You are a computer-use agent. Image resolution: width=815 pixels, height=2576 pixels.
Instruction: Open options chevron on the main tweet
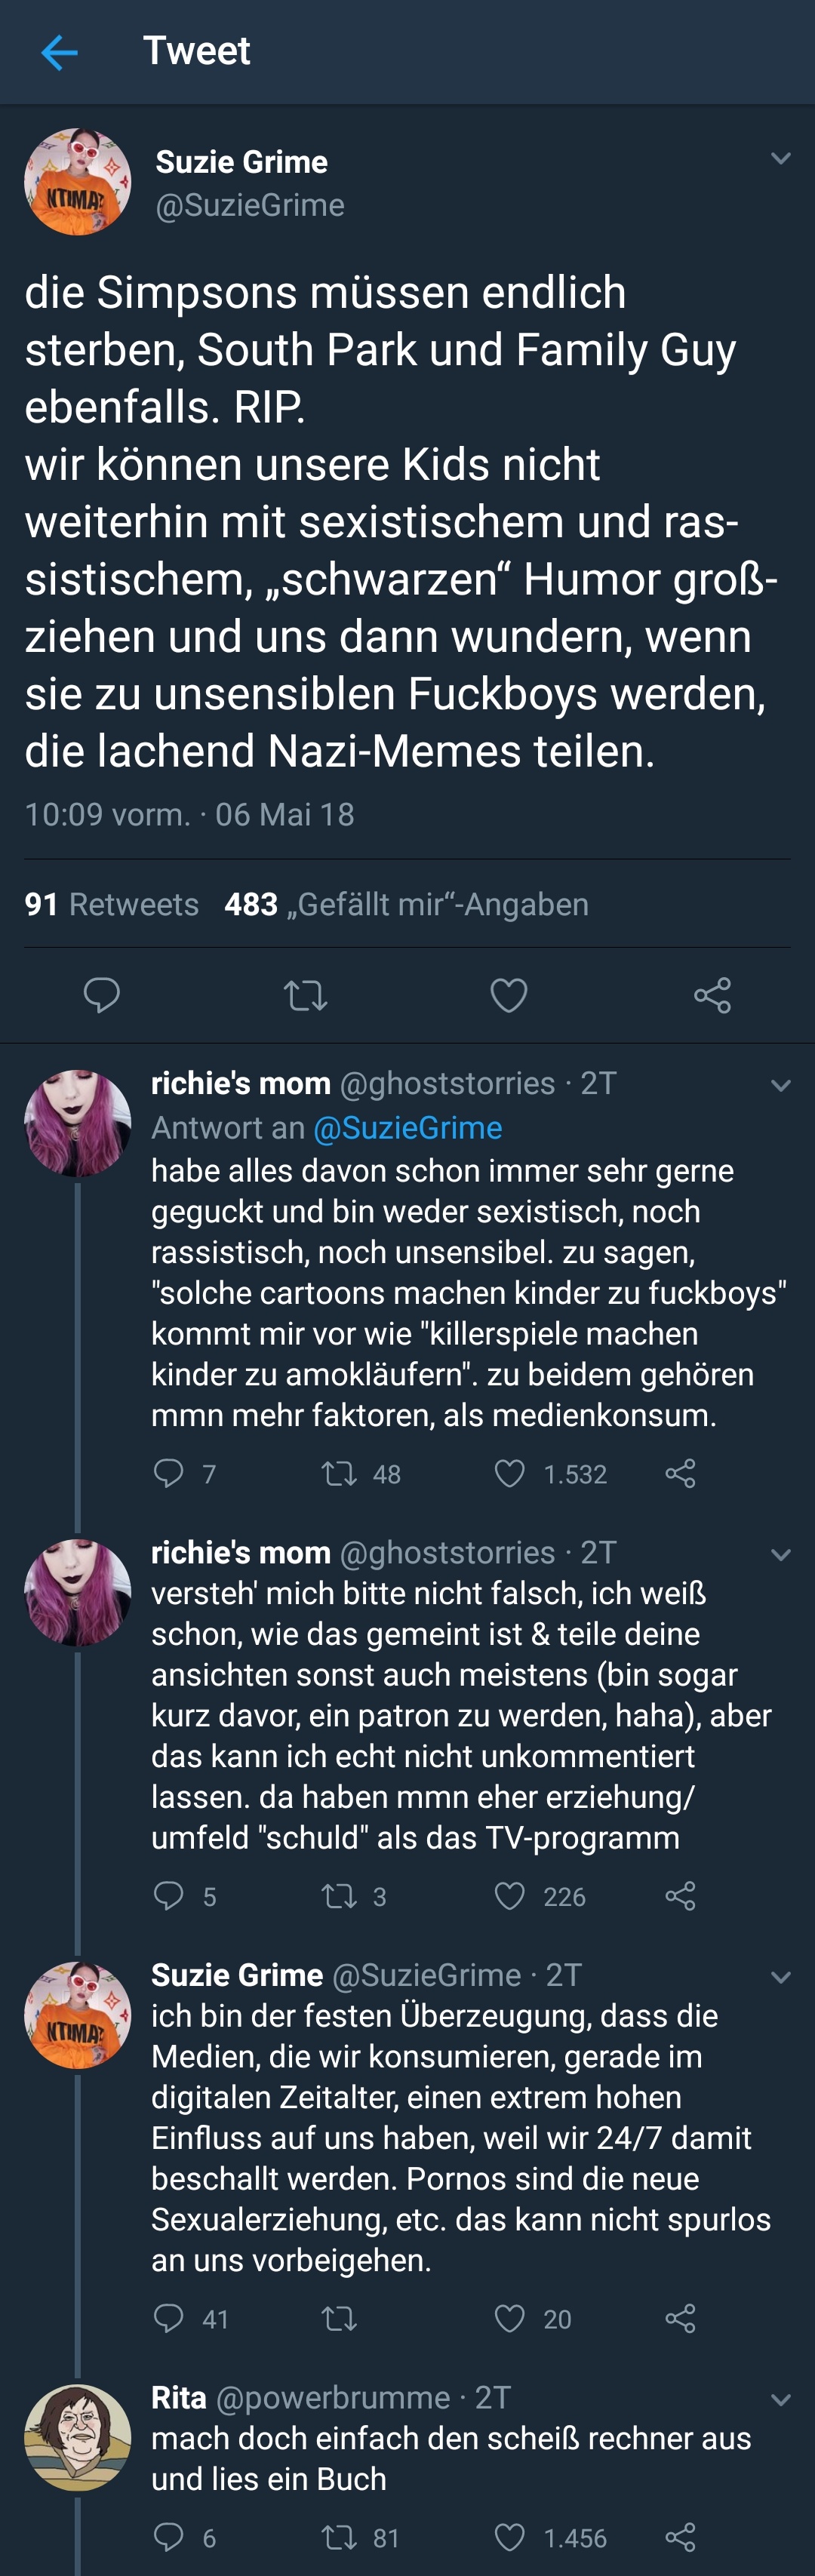[781, 159]
